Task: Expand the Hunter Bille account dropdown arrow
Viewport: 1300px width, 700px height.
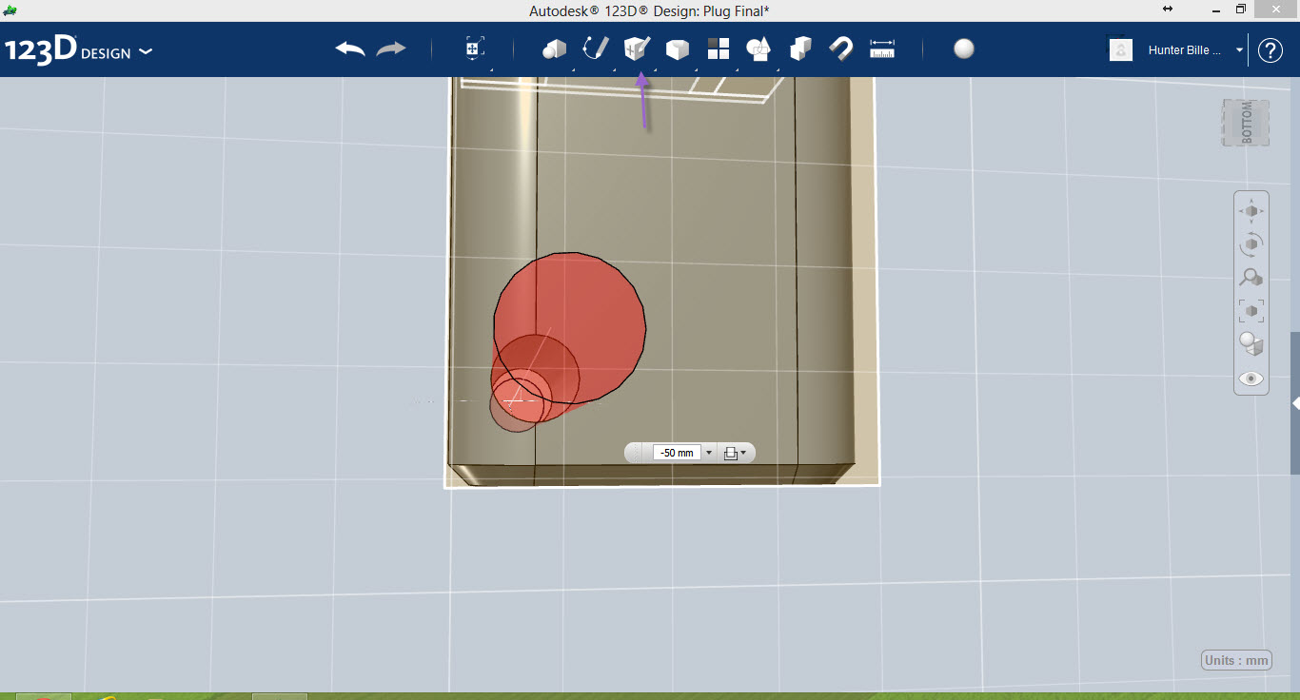Action: 1239,50
